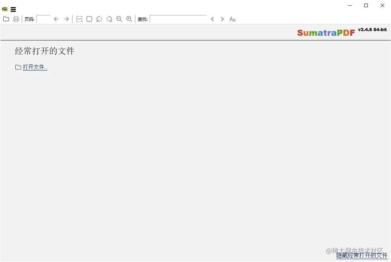Rotate the page counterclockwise
Screen dimensions: 391x262
[99, 19]
